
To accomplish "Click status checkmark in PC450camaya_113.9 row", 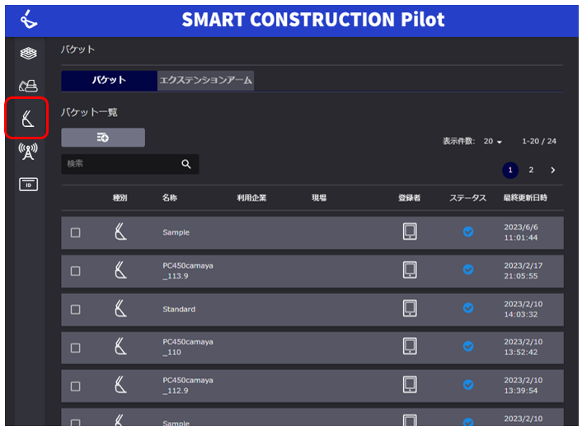I will coord(468,269).
